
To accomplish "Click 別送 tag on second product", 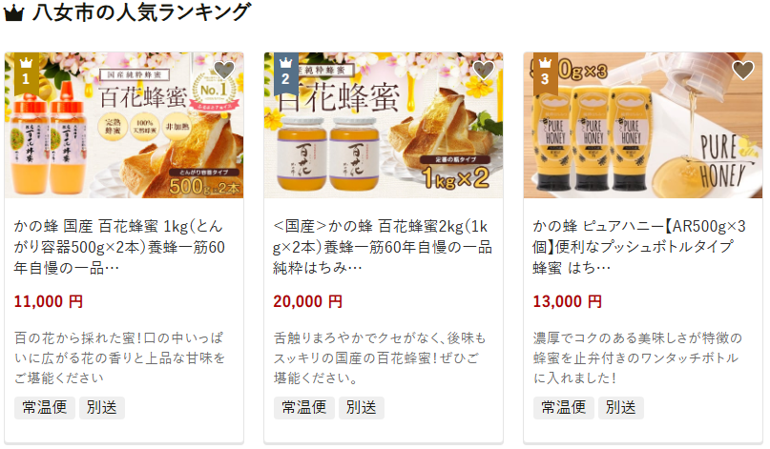I will pos(362,408).
